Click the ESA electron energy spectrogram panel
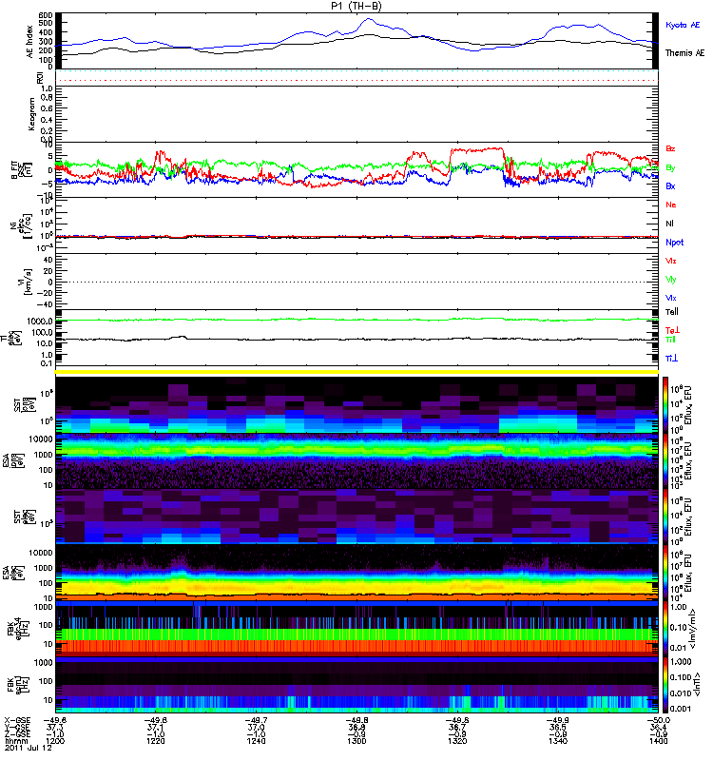The image size is (713, 761). 356,573
